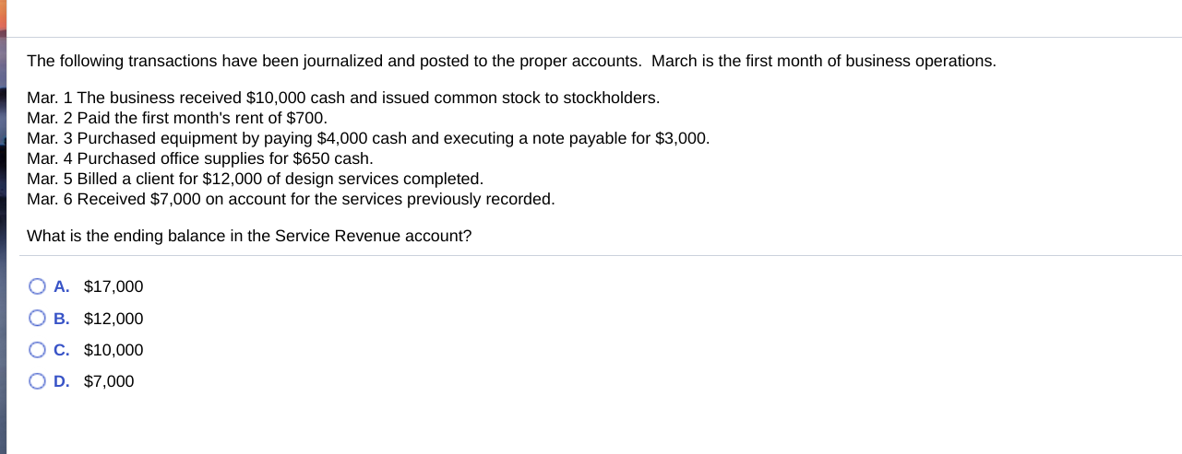
Task: Select radio button for option A
Action: (37, 286)
